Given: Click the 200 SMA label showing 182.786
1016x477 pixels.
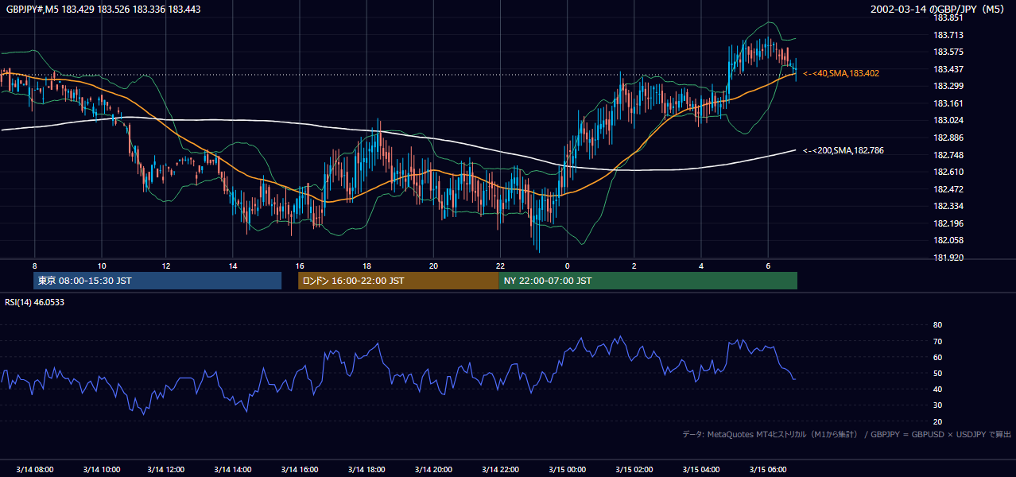Looking at the screenshot, I should pyautogui.click(x=843, y=150).
